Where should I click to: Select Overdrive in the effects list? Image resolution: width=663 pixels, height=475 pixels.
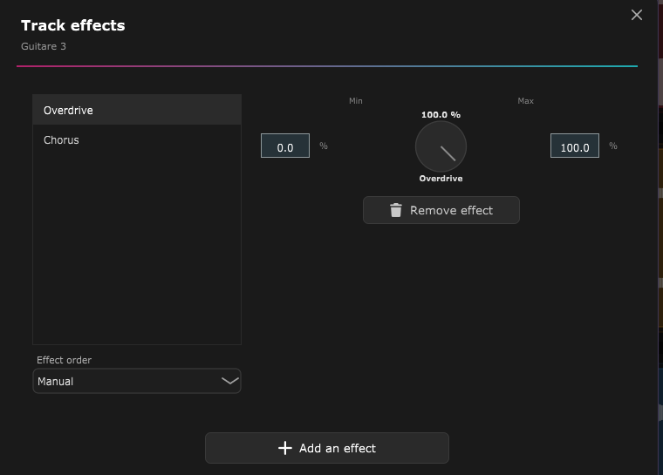(137, 110)
